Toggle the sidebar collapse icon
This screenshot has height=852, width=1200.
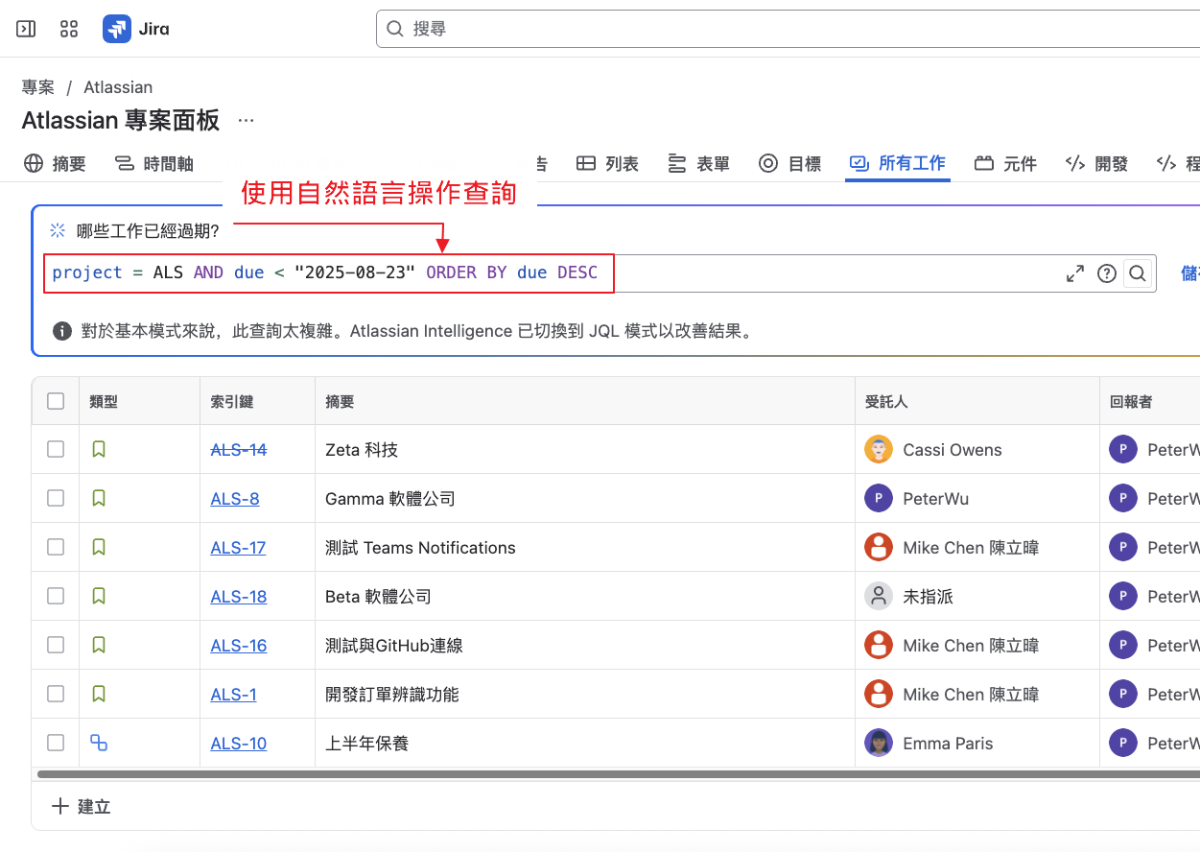coord(26,29)
